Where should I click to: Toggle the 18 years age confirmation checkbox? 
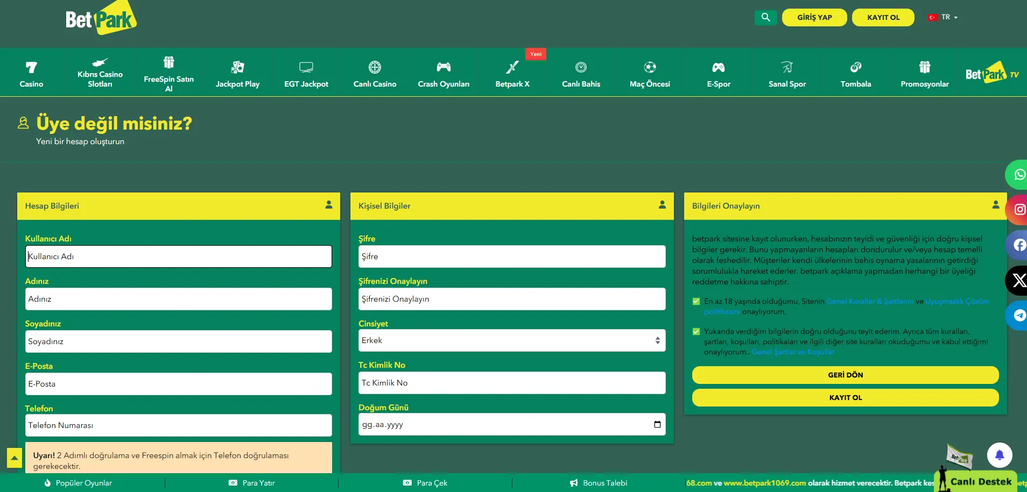pyautogui.click(x=696, y=302)
